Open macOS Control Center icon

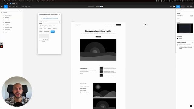[183, 1]
